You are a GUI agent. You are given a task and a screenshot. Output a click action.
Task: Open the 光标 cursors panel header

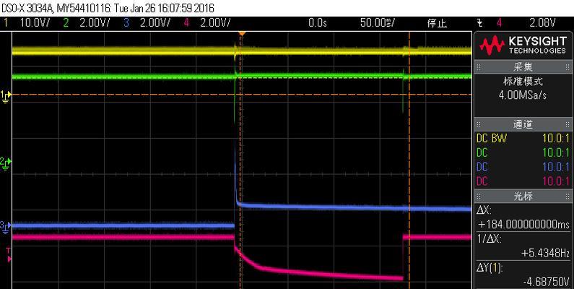click(523, 196)
